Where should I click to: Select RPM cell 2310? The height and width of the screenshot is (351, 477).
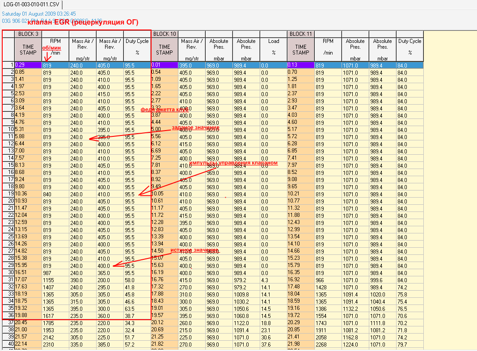55,344
